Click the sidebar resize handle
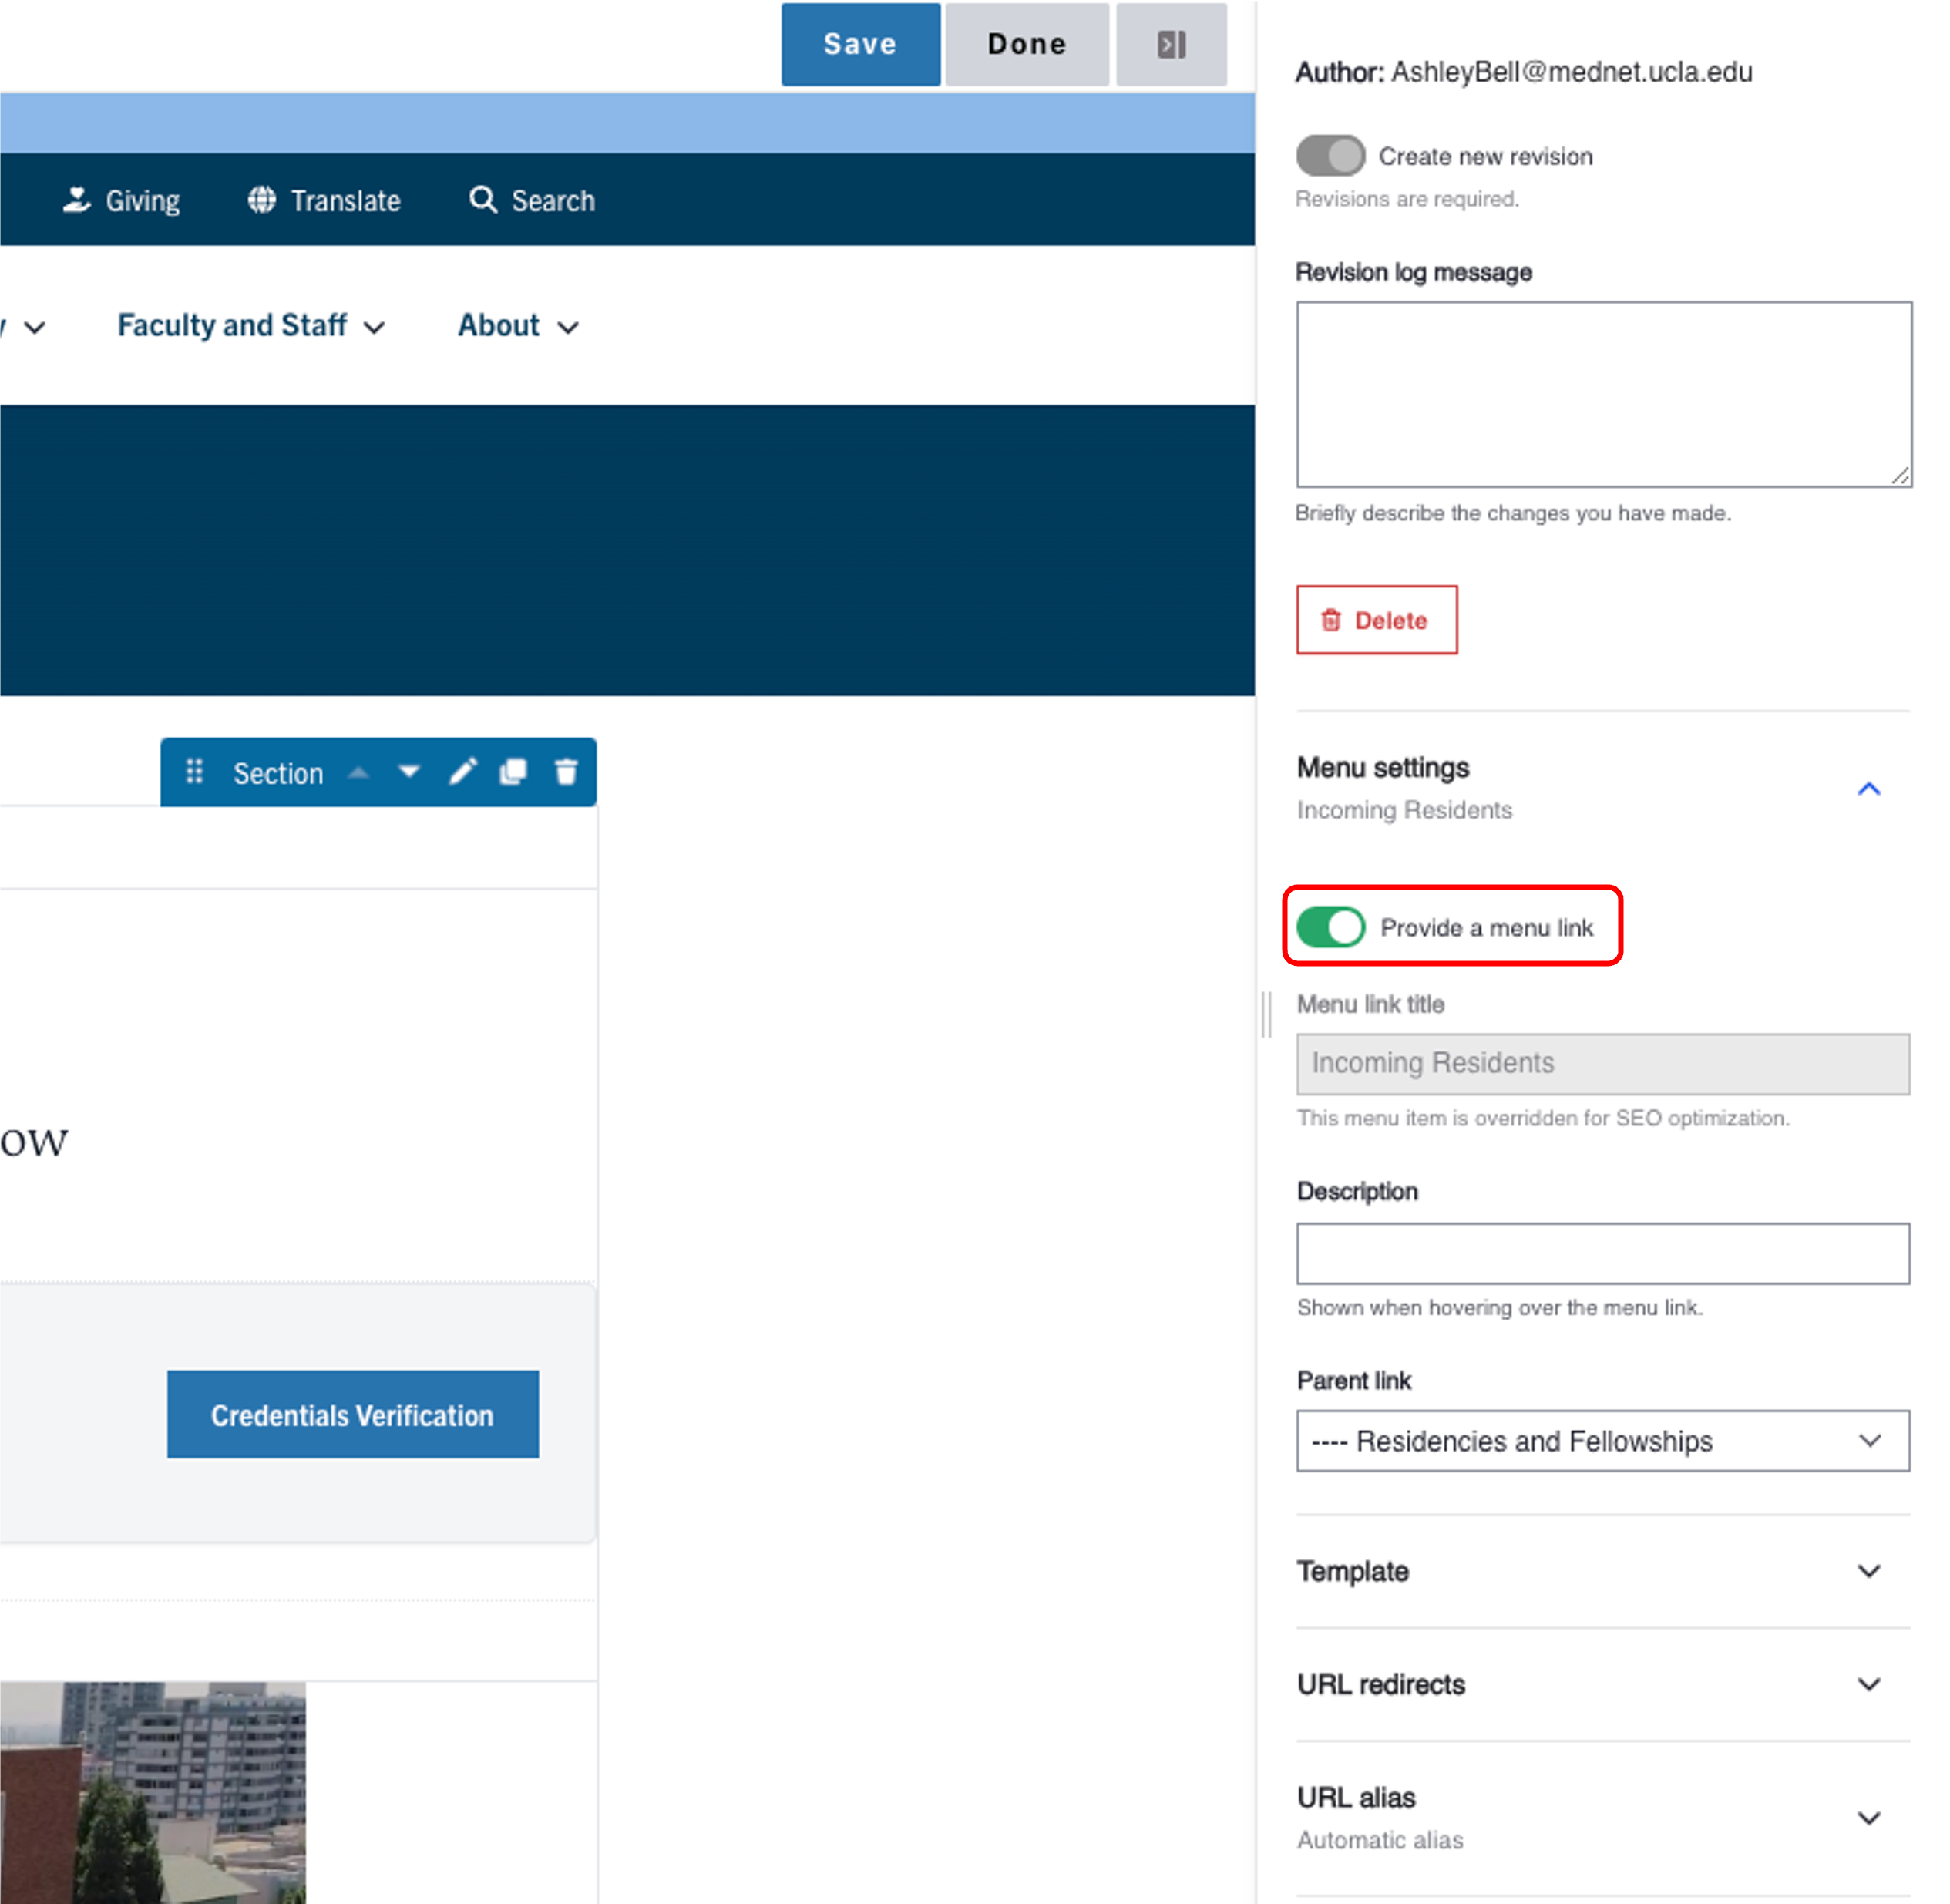The height and width of the screenshot is (1904, 1950). pyautogui.click(x=1266, y=1014)
